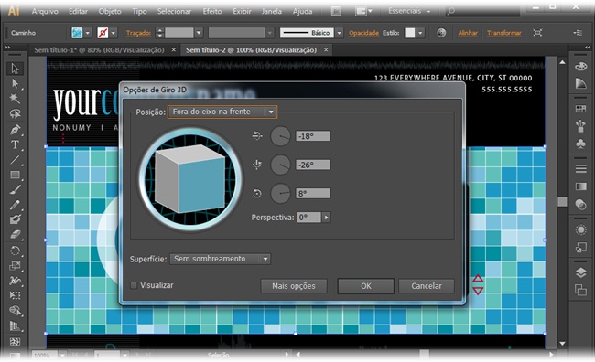
Task: Select the Lasso tool
Action: [x=15, y=113]
